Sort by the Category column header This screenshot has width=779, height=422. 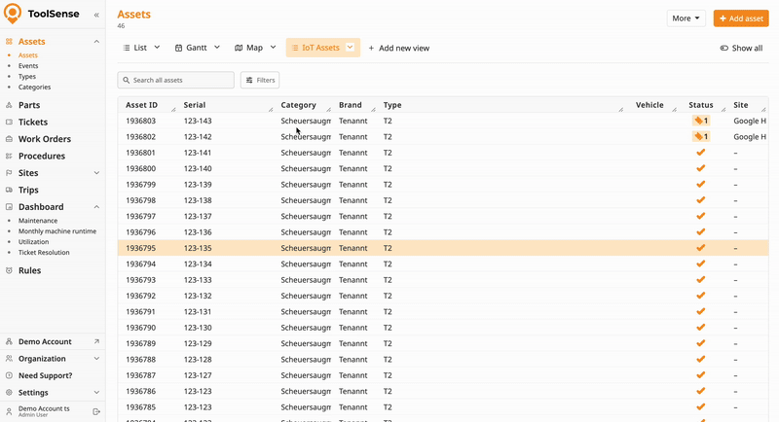pos(298,105)
